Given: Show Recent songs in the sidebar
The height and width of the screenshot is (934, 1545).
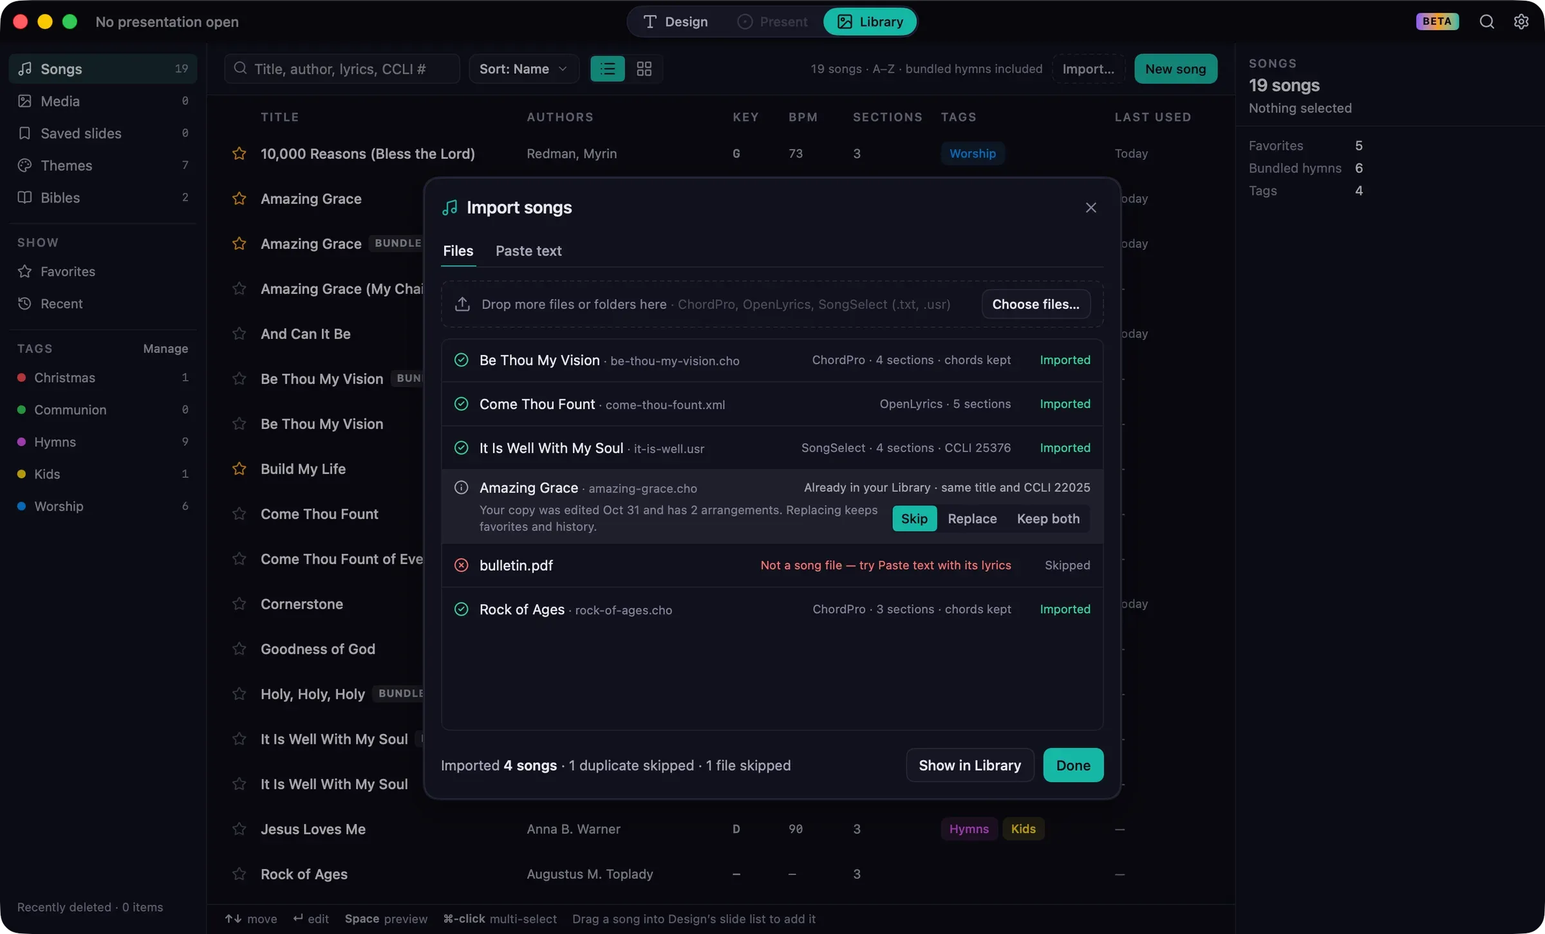Looking at the screenshot, I should click(103, 304).
